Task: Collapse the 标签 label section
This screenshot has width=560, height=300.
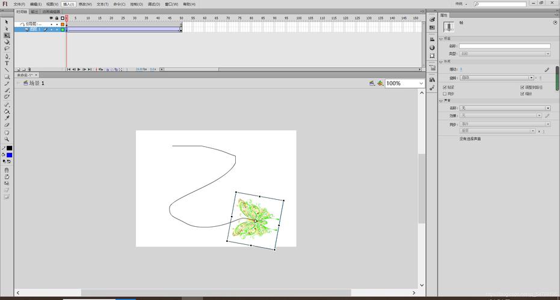Action: (441, 39)
